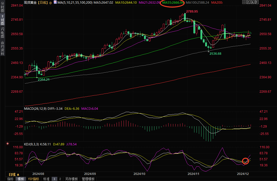Open KDJ(9,3,3) indicator parameters

[x=32, y=144]
